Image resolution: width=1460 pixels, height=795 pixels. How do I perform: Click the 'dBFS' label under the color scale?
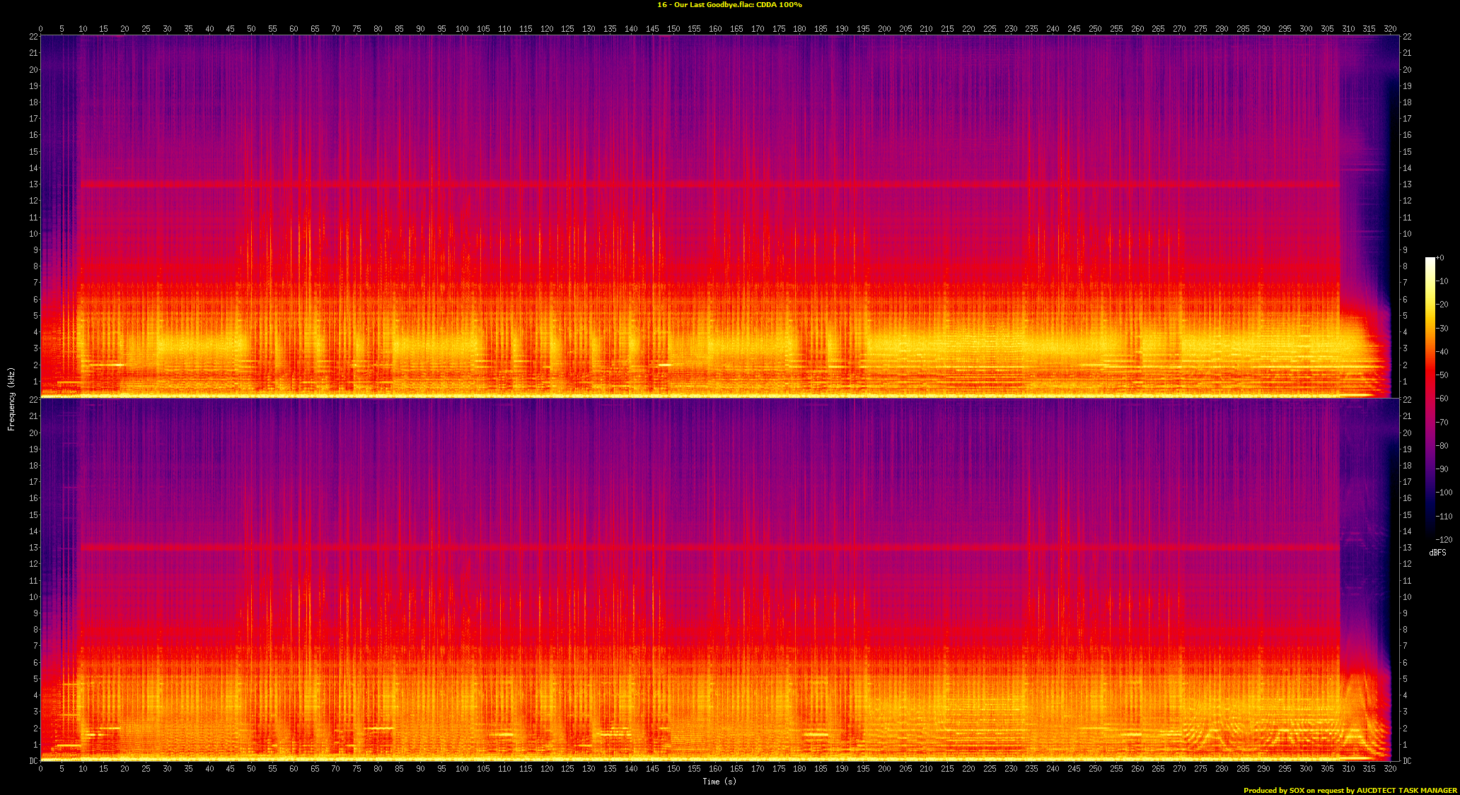[1437, 553]
